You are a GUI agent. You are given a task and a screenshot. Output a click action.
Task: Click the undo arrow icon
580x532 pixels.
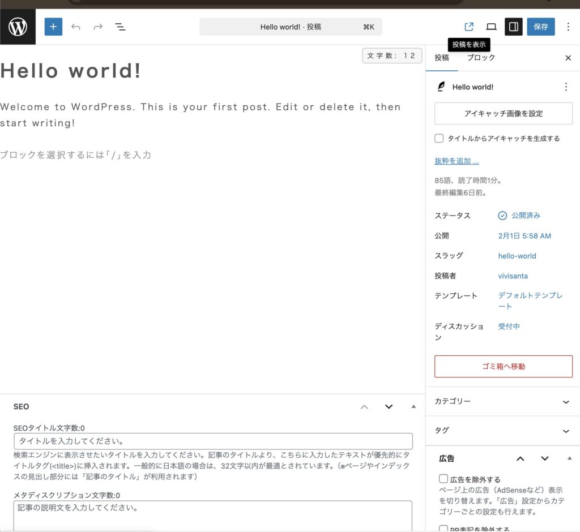coord(76,27)
